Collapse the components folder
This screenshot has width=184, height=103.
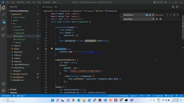(13, 30)
